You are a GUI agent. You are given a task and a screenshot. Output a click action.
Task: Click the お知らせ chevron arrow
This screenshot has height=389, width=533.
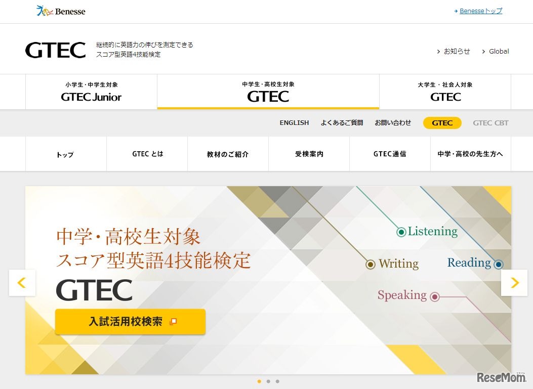point(438,51)
